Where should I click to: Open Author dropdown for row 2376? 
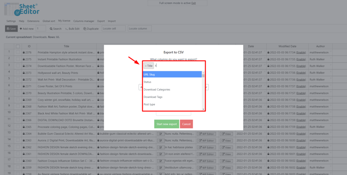tap(331, 52)
